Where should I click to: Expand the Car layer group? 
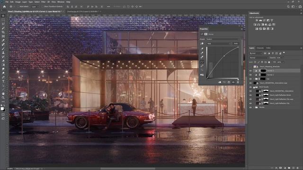[254, 79]
